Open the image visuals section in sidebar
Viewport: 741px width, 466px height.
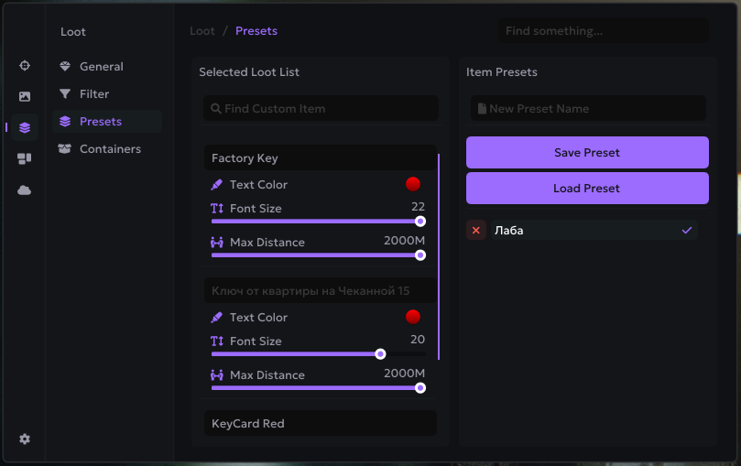coord(25,96)
